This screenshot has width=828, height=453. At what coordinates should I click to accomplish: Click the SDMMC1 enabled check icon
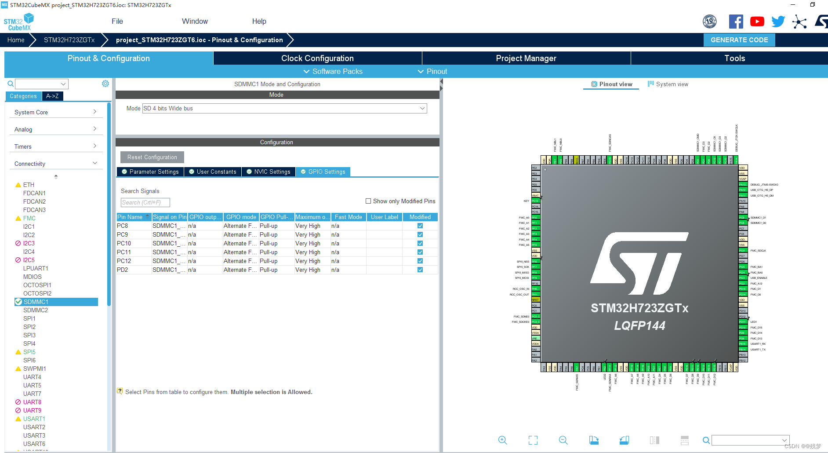click(18, 302)
